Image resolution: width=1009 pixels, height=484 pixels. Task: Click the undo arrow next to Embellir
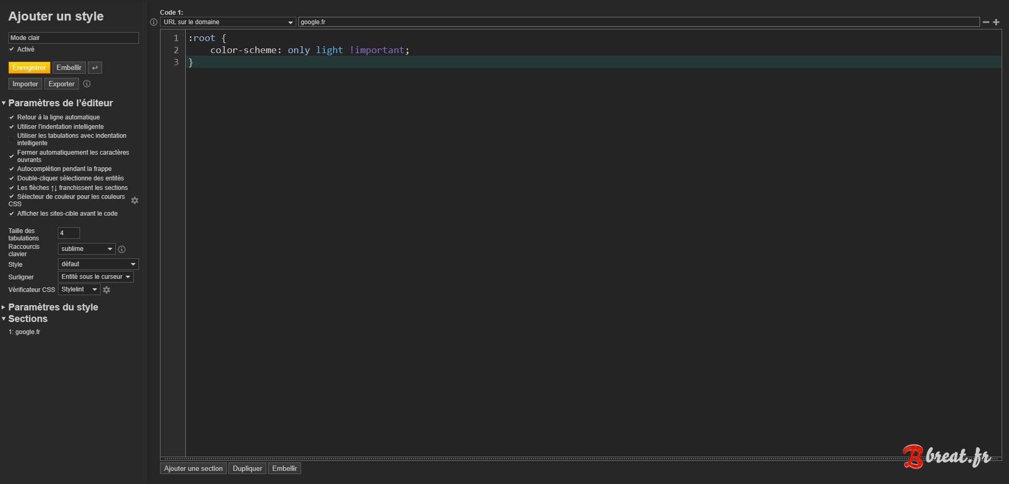95,67
